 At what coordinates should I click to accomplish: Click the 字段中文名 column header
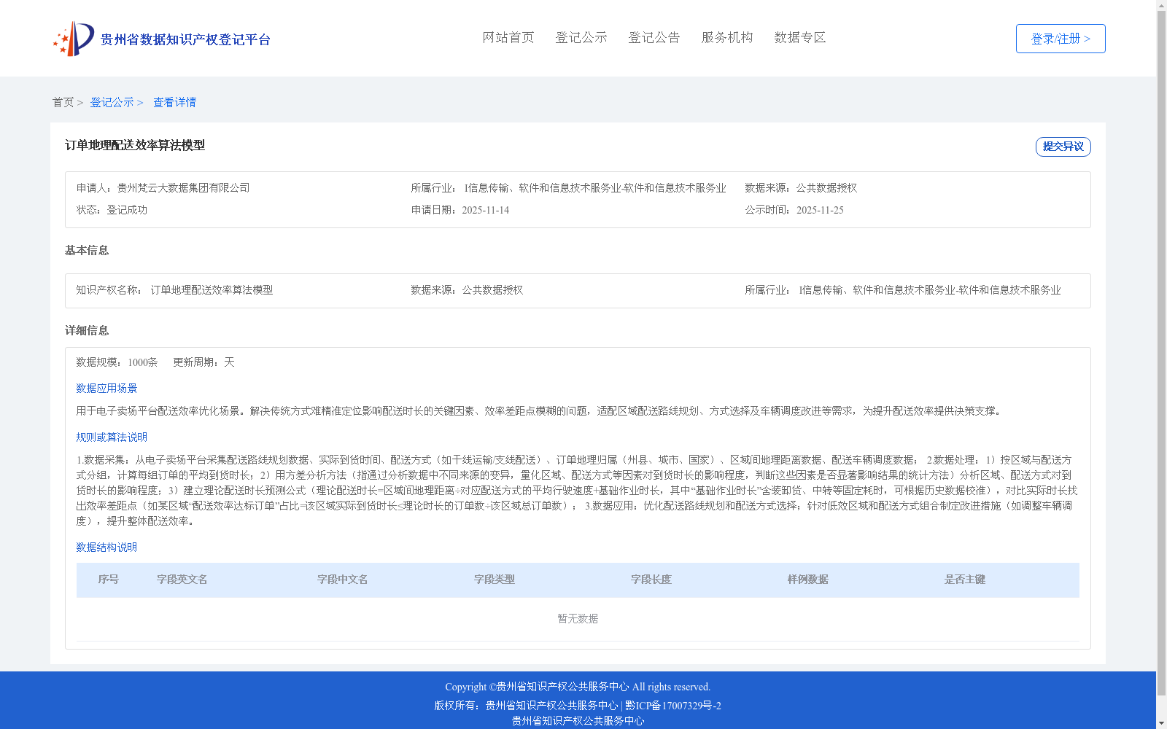point(343,580)
